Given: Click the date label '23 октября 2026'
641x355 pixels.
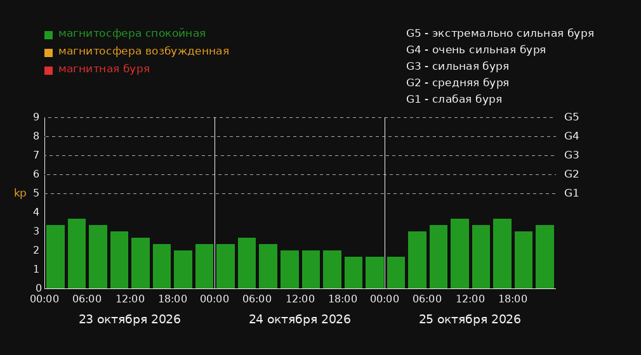Looking at the screenshot, I should [x=129, y=319].
